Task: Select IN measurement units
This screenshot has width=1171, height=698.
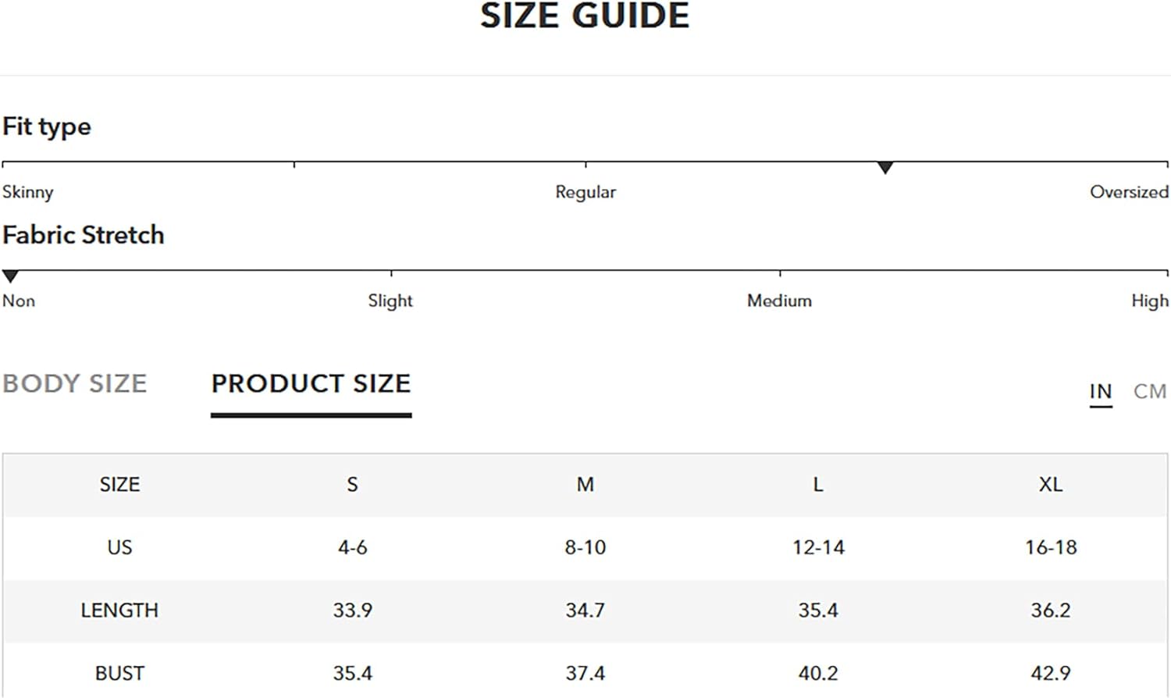Action: 1101,391
